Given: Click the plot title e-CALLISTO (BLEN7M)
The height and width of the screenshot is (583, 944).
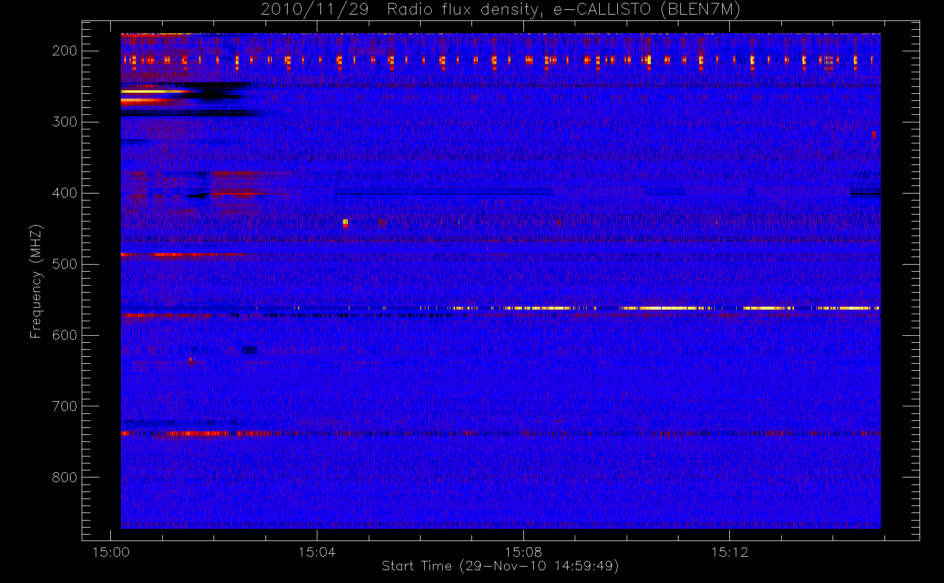Looking at the screenshot, I should (x=501, y=9).
